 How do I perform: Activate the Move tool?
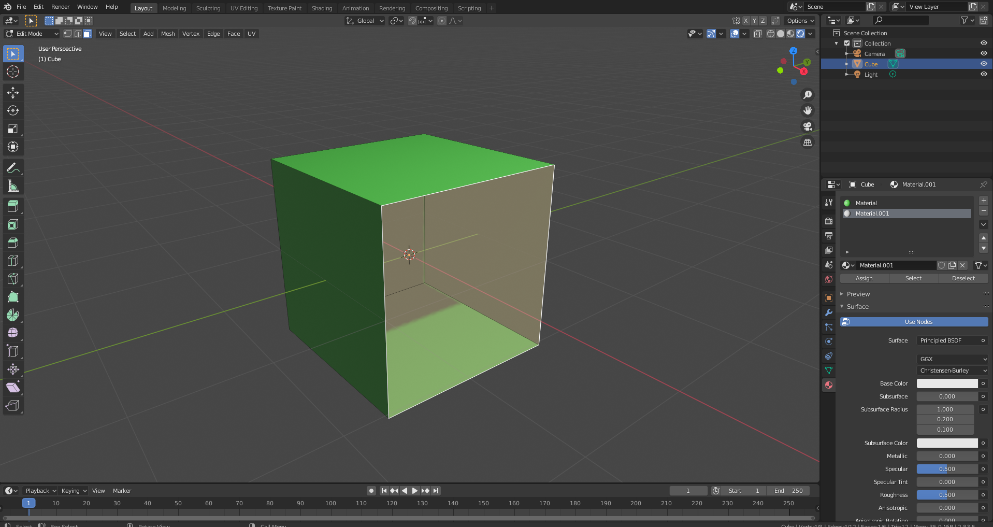pyautogui.click(x=13, y=93)
